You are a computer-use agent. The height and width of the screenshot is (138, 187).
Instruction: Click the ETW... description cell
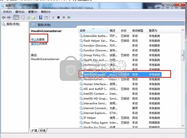pos(114,113)
